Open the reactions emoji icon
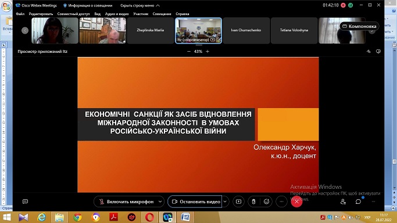The image size is (397, 223). click(266, 202)
